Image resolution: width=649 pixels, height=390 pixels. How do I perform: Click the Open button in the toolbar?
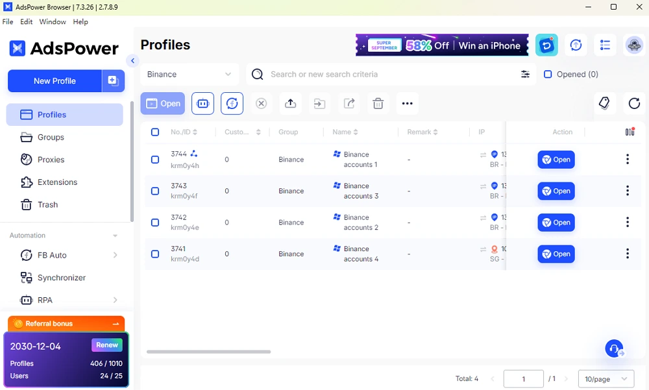pyautogui.click(x=163, y=104)
